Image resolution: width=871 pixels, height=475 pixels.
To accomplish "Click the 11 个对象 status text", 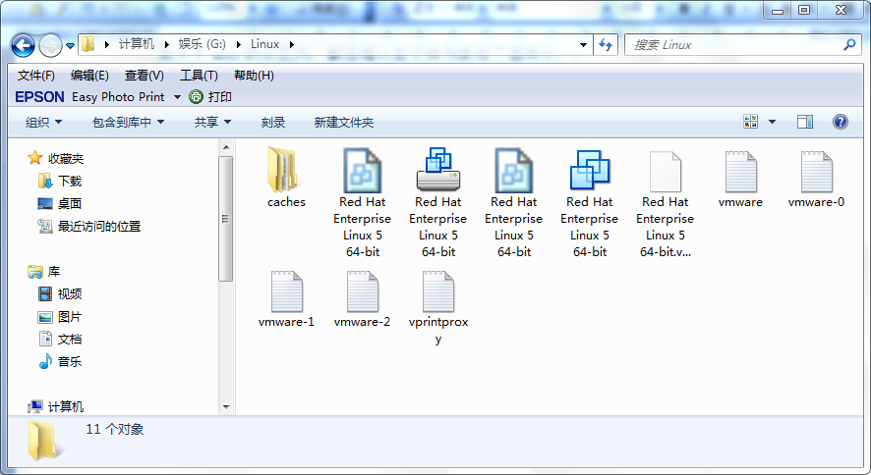I will (114, 429).
